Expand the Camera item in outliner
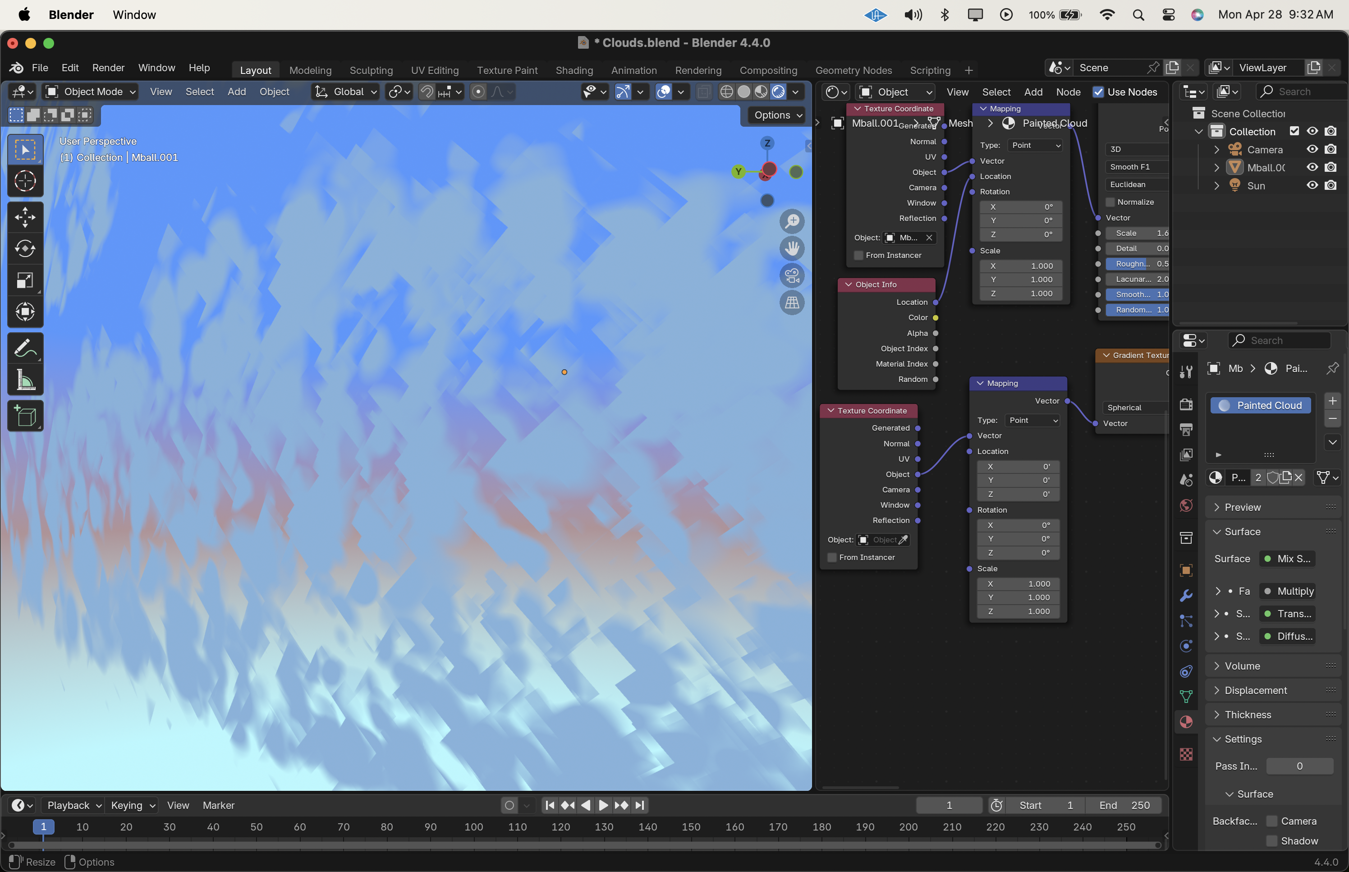The image size is (1349, 872). (1216, 150)
